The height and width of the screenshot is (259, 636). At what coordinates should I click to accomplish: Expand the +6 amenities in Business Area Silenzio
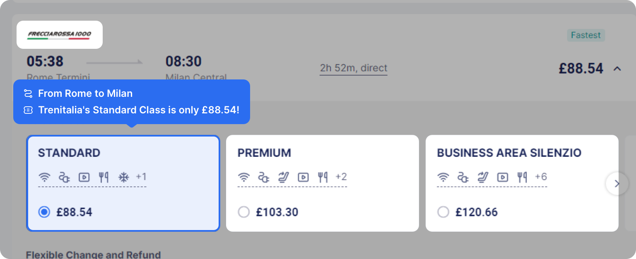pyautogui.click(x=541, y=177)
